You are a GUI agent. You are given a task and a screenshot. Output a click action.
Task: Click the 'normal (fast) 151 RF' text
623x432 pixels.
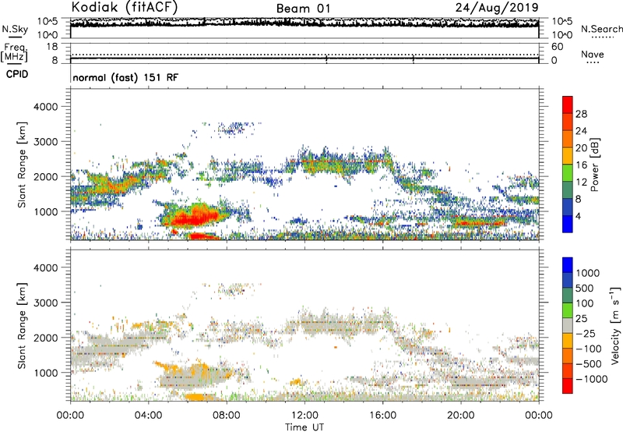[x=125, y=77]
